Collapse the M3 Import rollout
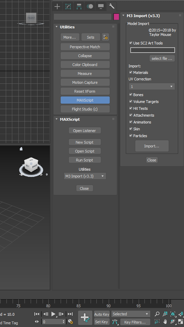184x327 pixels. coord(124,15)
